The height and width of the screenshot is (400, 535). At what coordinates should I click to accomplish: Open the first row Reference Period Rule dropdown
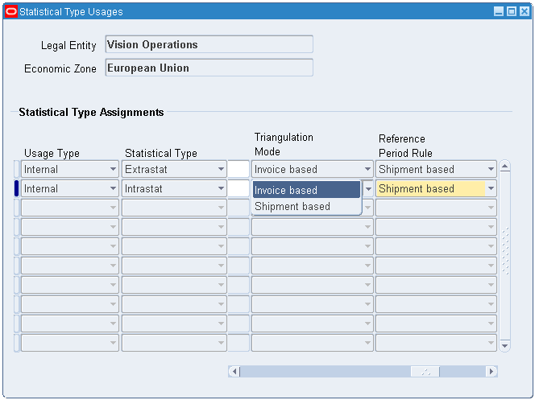coord(490,170)
